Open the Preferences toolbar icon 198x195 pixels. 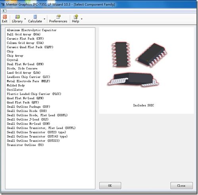pyautogui.click(x=58, y=19)
